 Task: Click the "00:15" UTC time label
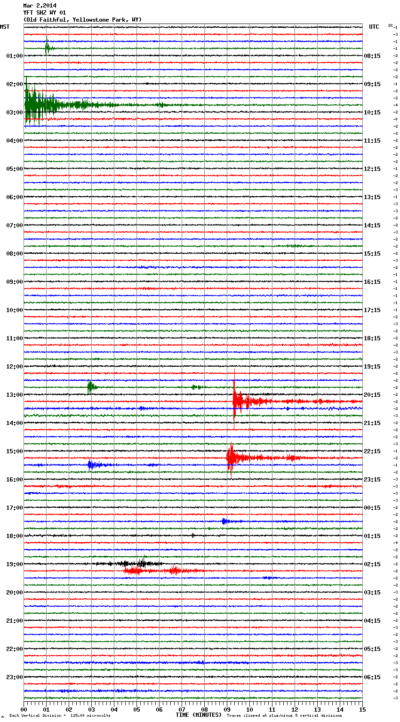click(x=372, y=508)
